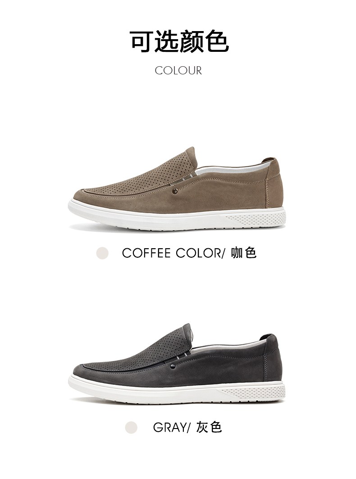
Task: Click the metal rivet on coffee shoe
Action: coord(175,192)
